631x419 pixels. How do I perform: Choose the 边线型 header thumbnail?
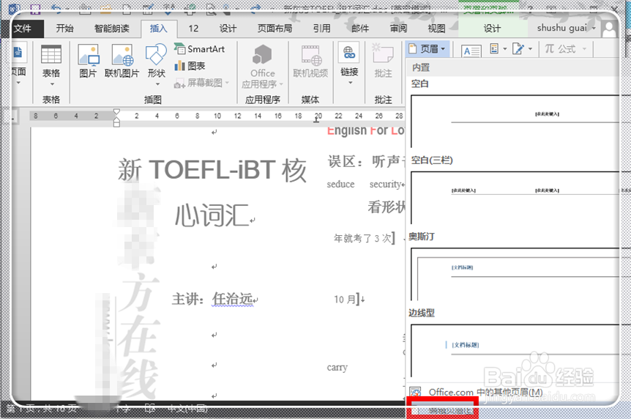515,350
